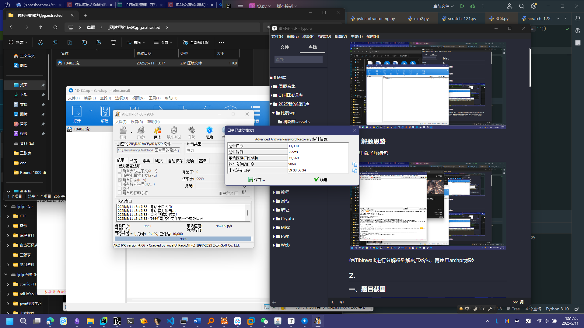The image size is (584, 328).
Task: Click the PyCharm search magnifier icon
Action: [522, 6]
